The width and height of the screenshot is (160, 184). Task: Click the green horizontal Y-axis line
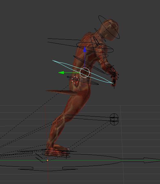pyautogui.click(x=80, y=160)
